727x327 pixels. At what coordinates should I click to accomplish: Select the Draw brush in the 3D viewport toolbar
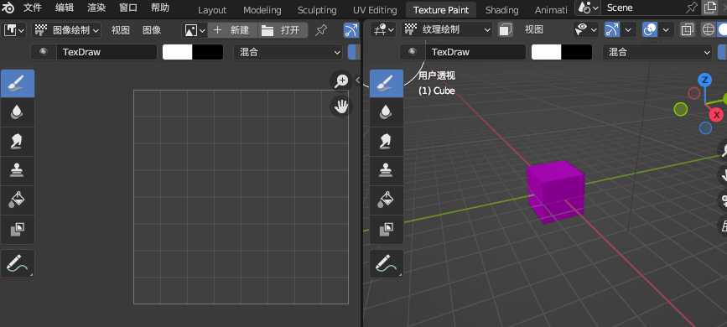click(x=387, y=84)
